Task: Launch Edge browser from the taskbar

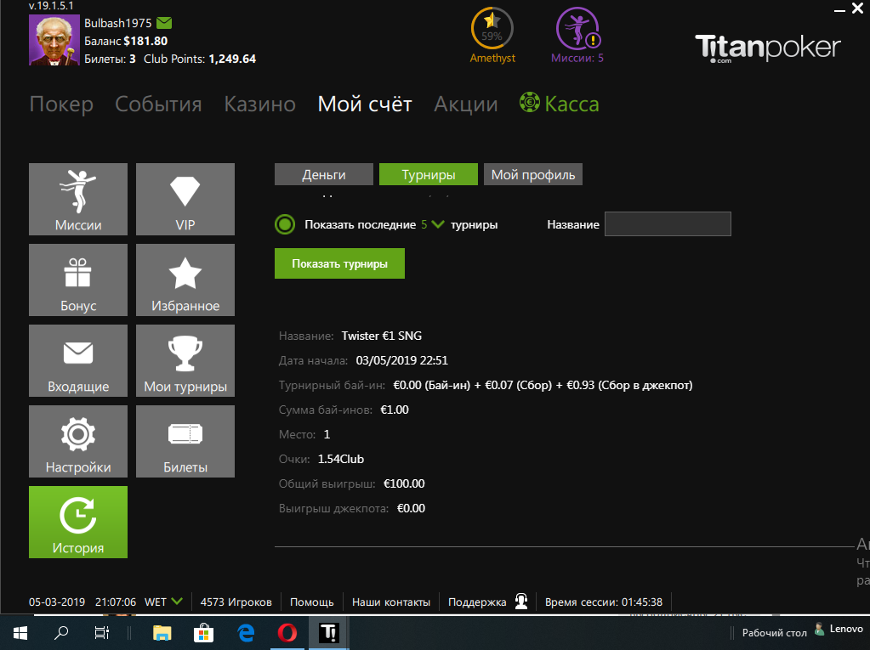Action: [x=246, y=633]
